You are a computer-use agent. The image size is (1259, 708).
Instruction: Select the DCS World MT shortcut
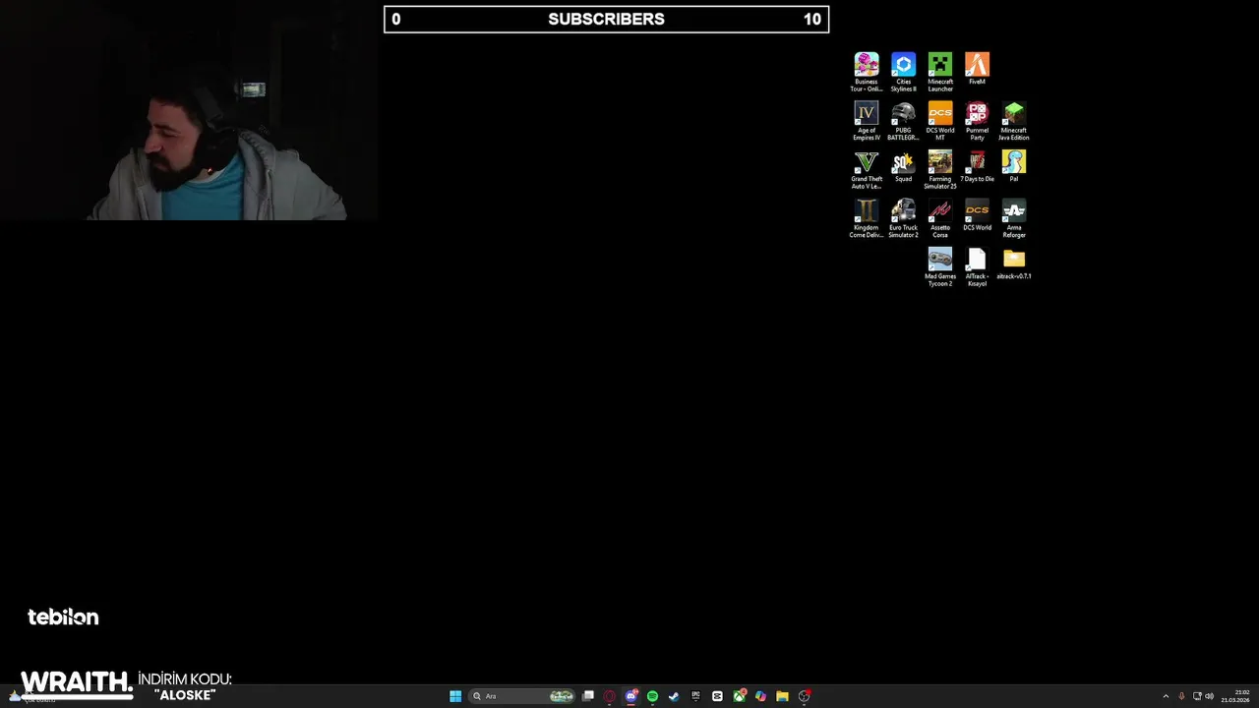(x=940, y=121)
